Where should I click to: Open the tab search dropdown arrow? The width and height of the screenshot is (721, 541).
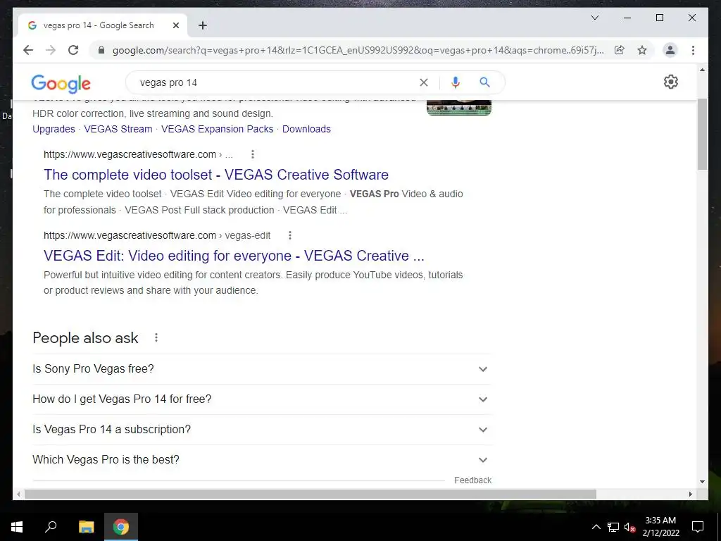594,18
